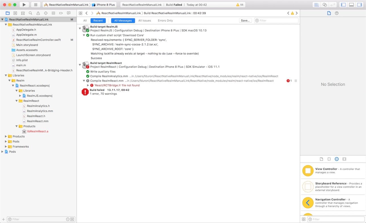
Task: Jump to next issue arrow
Action: (x=297, y=13)
